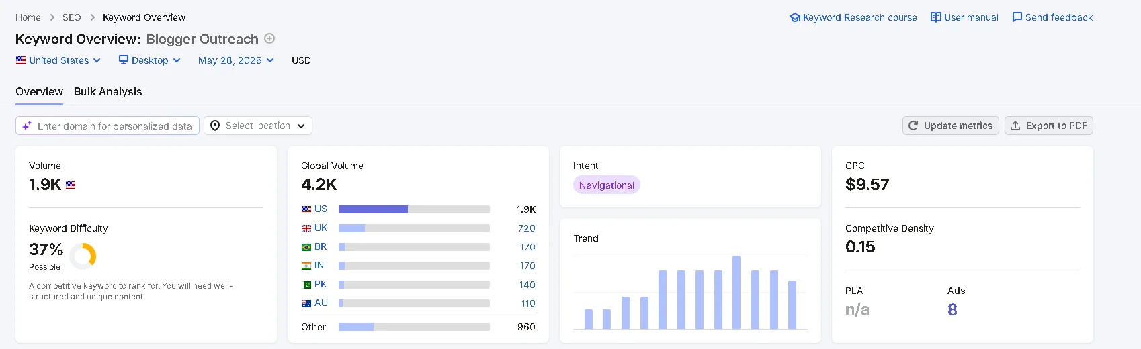Click Keyword Overview in the breadcrumb

[x=144, y=17]
